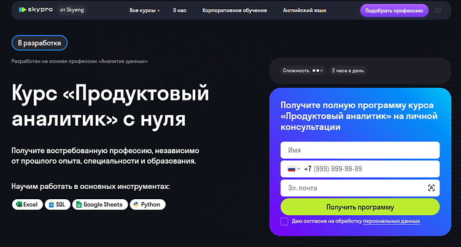Click the course title Продуктовый аналитик heading
Screen dimensions: 461x247
click(110, 106)
